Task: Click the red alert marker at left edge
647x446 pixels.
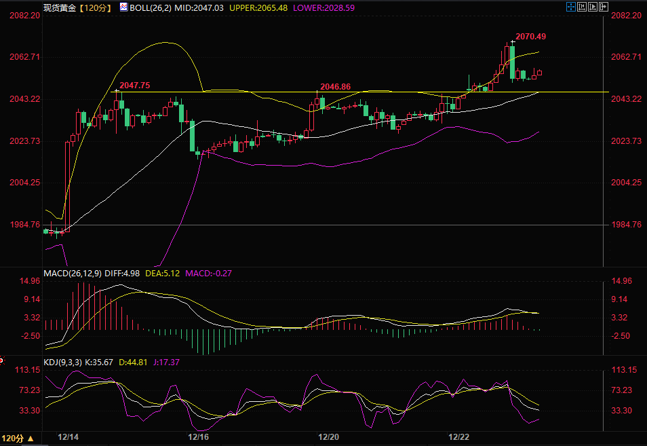Action: coord(2,360)
